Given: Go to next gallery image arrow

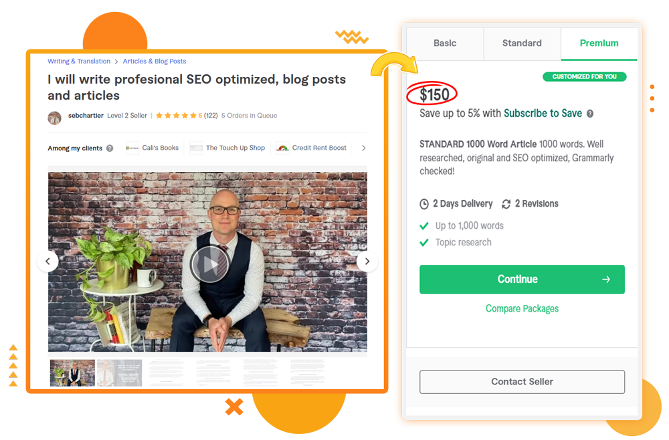Looking at the screenshot, I should [x=367, y=261].
